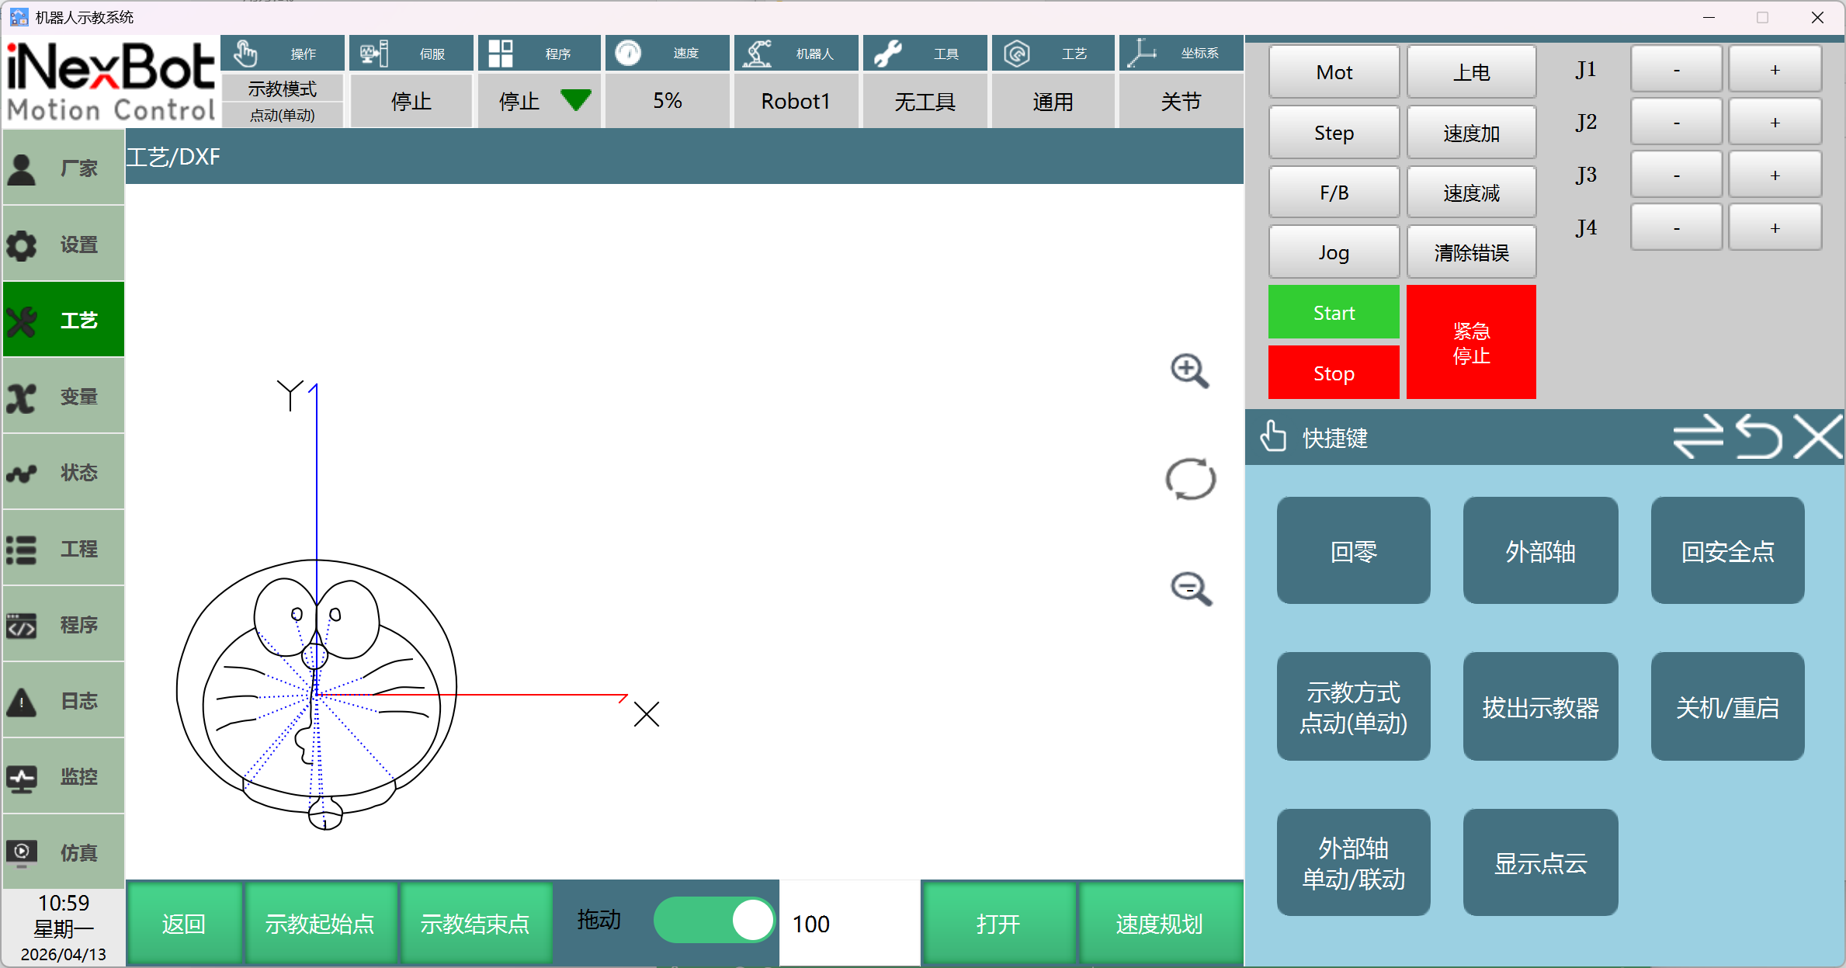The width and height of the screenshot is (1846, 968).
Task: Toggle 示教方式 点动(单动) shortcut button
Action: pyautogui.click(x=1353, y=706)
